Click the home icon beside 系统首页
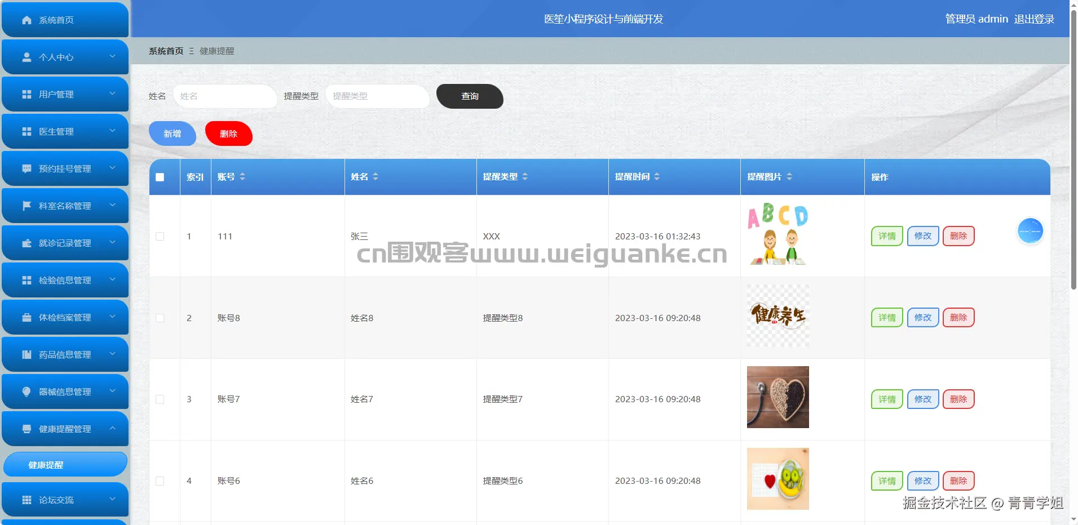 point(26,20)
